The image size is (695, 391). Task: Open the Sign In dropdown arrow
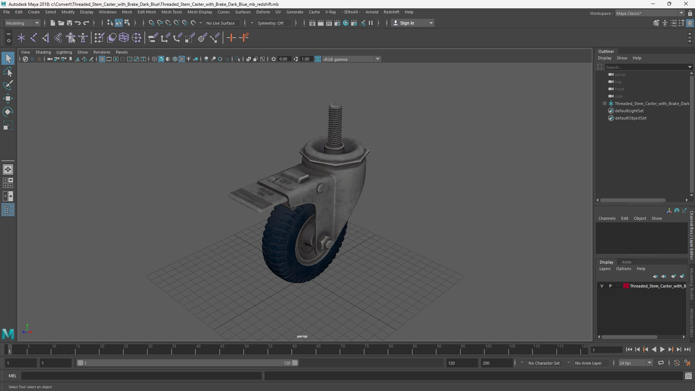tap(431, 23)
